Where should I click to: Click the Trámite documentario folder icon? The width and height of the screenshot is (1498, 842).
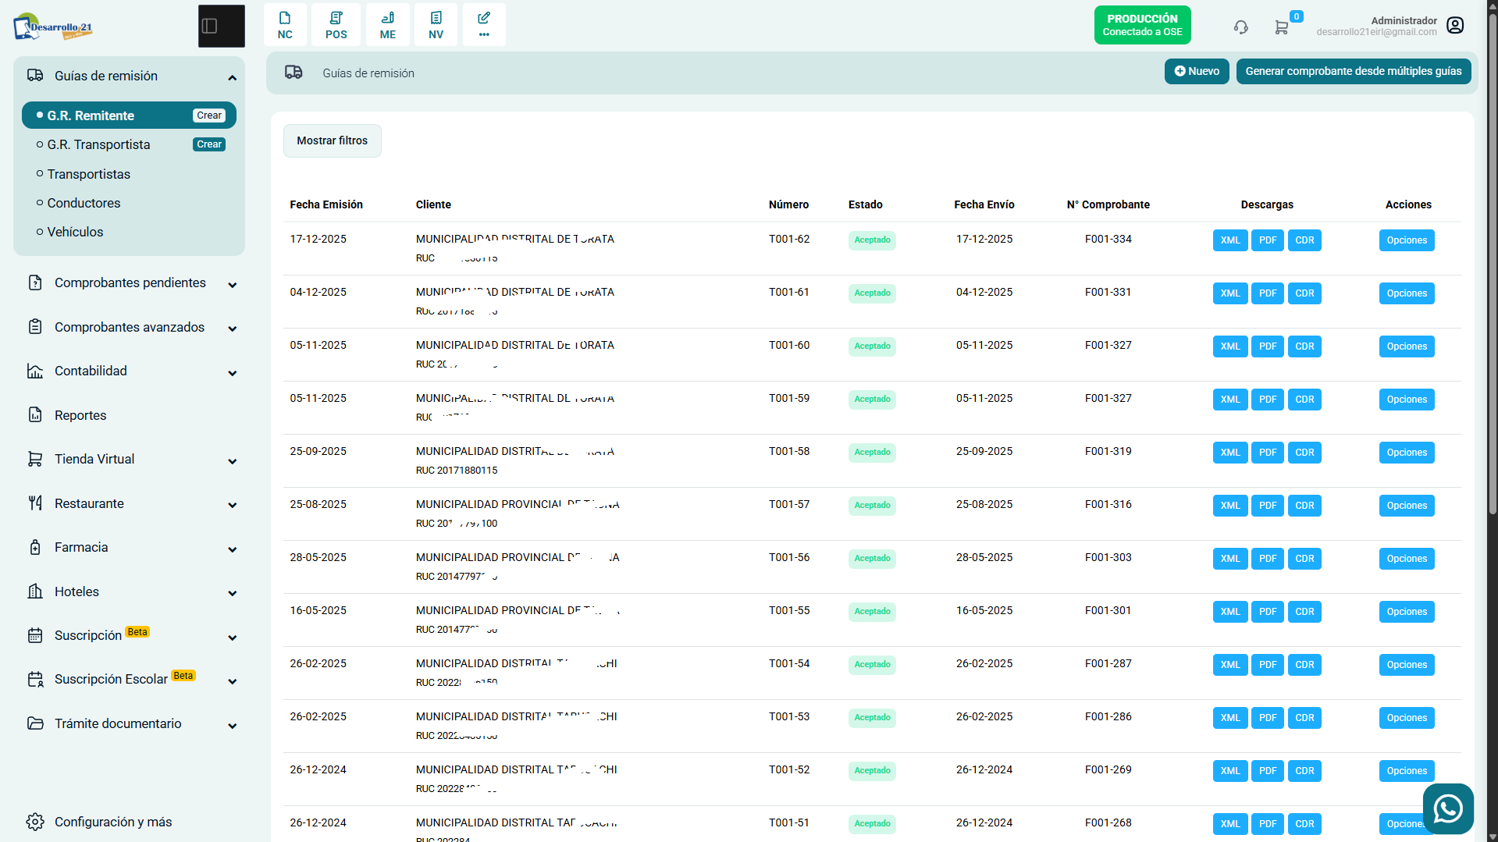pyautogui.click(x=35, y=723)
